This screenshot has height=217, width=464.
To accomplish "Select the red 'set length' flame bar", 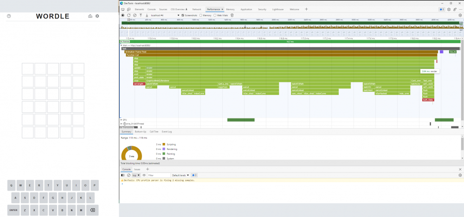I will 139,84.
